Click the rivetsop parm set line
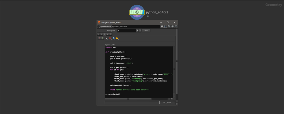284x114 pixels. tap(138, 79)
